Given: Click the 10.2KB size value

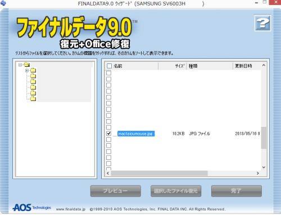Looking at the screenshot, I should [x=178, y=134].
